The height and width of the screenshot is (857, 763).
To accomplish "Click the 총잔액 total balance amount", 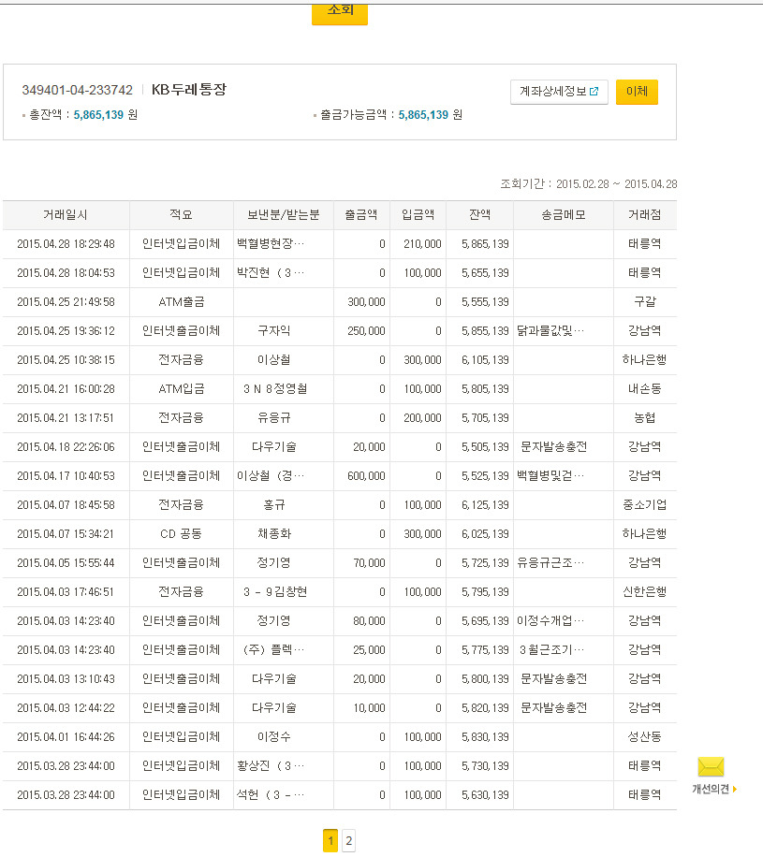I will click(98, 115).
